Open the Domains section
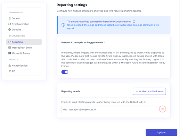Screen dimensions: 180x138 pos(24,29)
